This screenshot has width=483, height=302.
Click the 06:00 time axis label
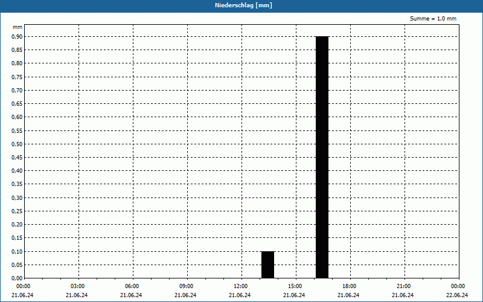132,286
